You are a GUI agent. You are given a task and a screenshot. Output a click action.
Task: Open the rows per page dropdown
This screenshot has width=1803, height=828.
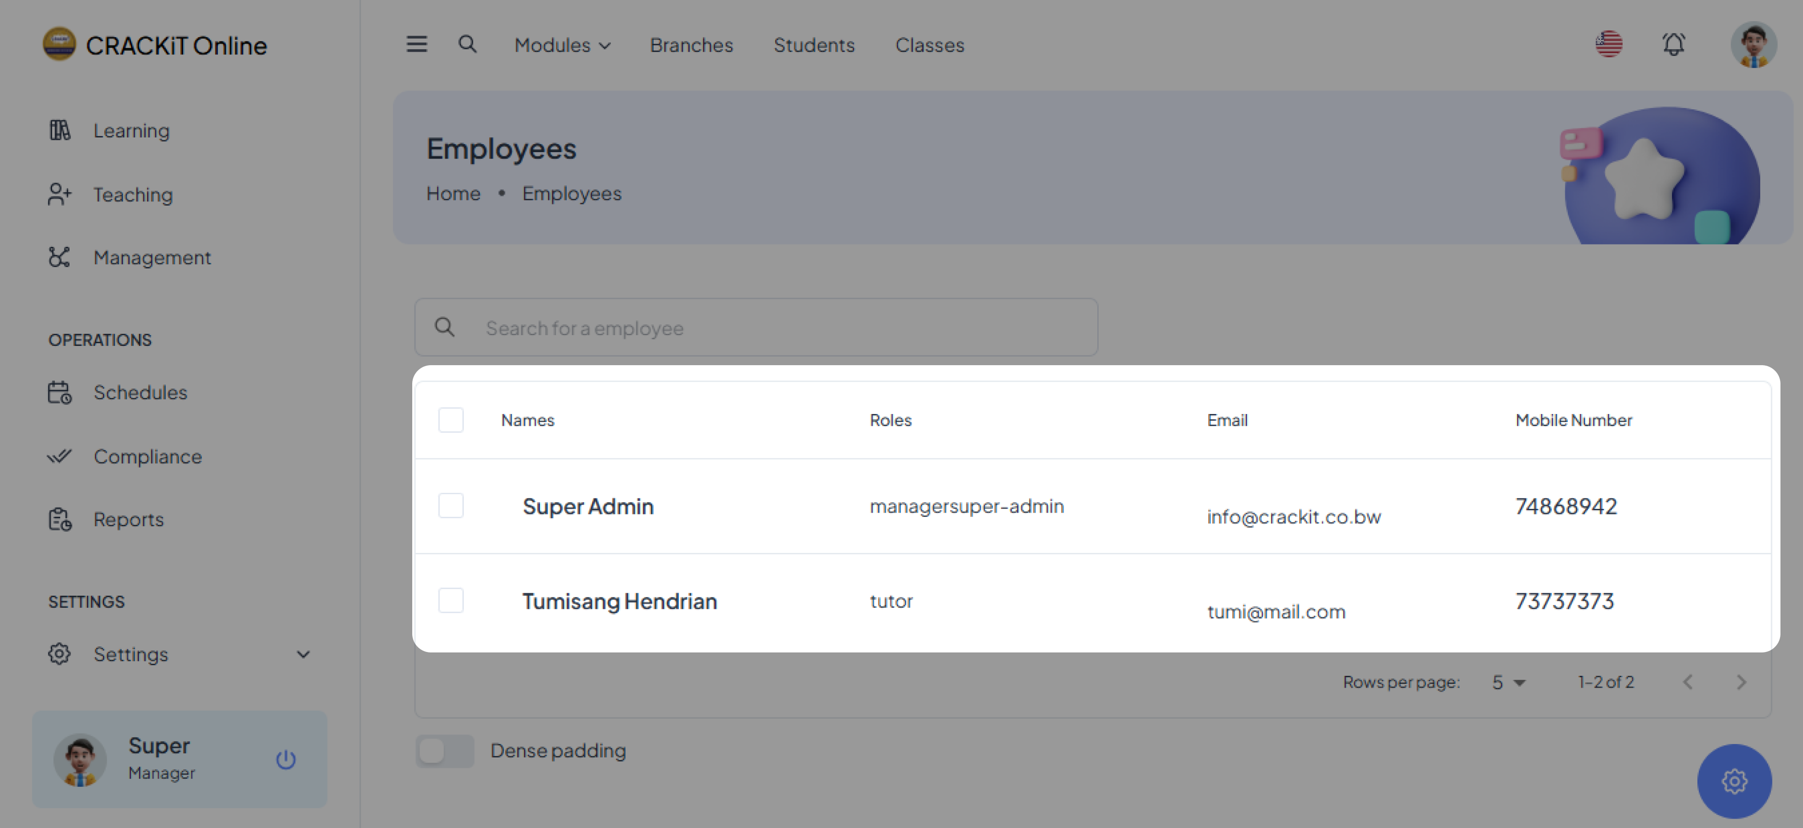1508,682
